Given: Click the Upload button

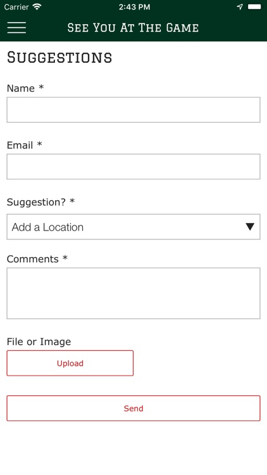Looking at the screenshot, I should 70,364.
